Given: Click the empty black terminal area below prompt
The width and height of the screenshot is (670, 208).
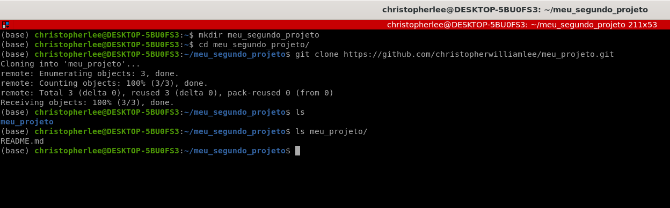Looking at the screenshot, I should coord(335,182).
